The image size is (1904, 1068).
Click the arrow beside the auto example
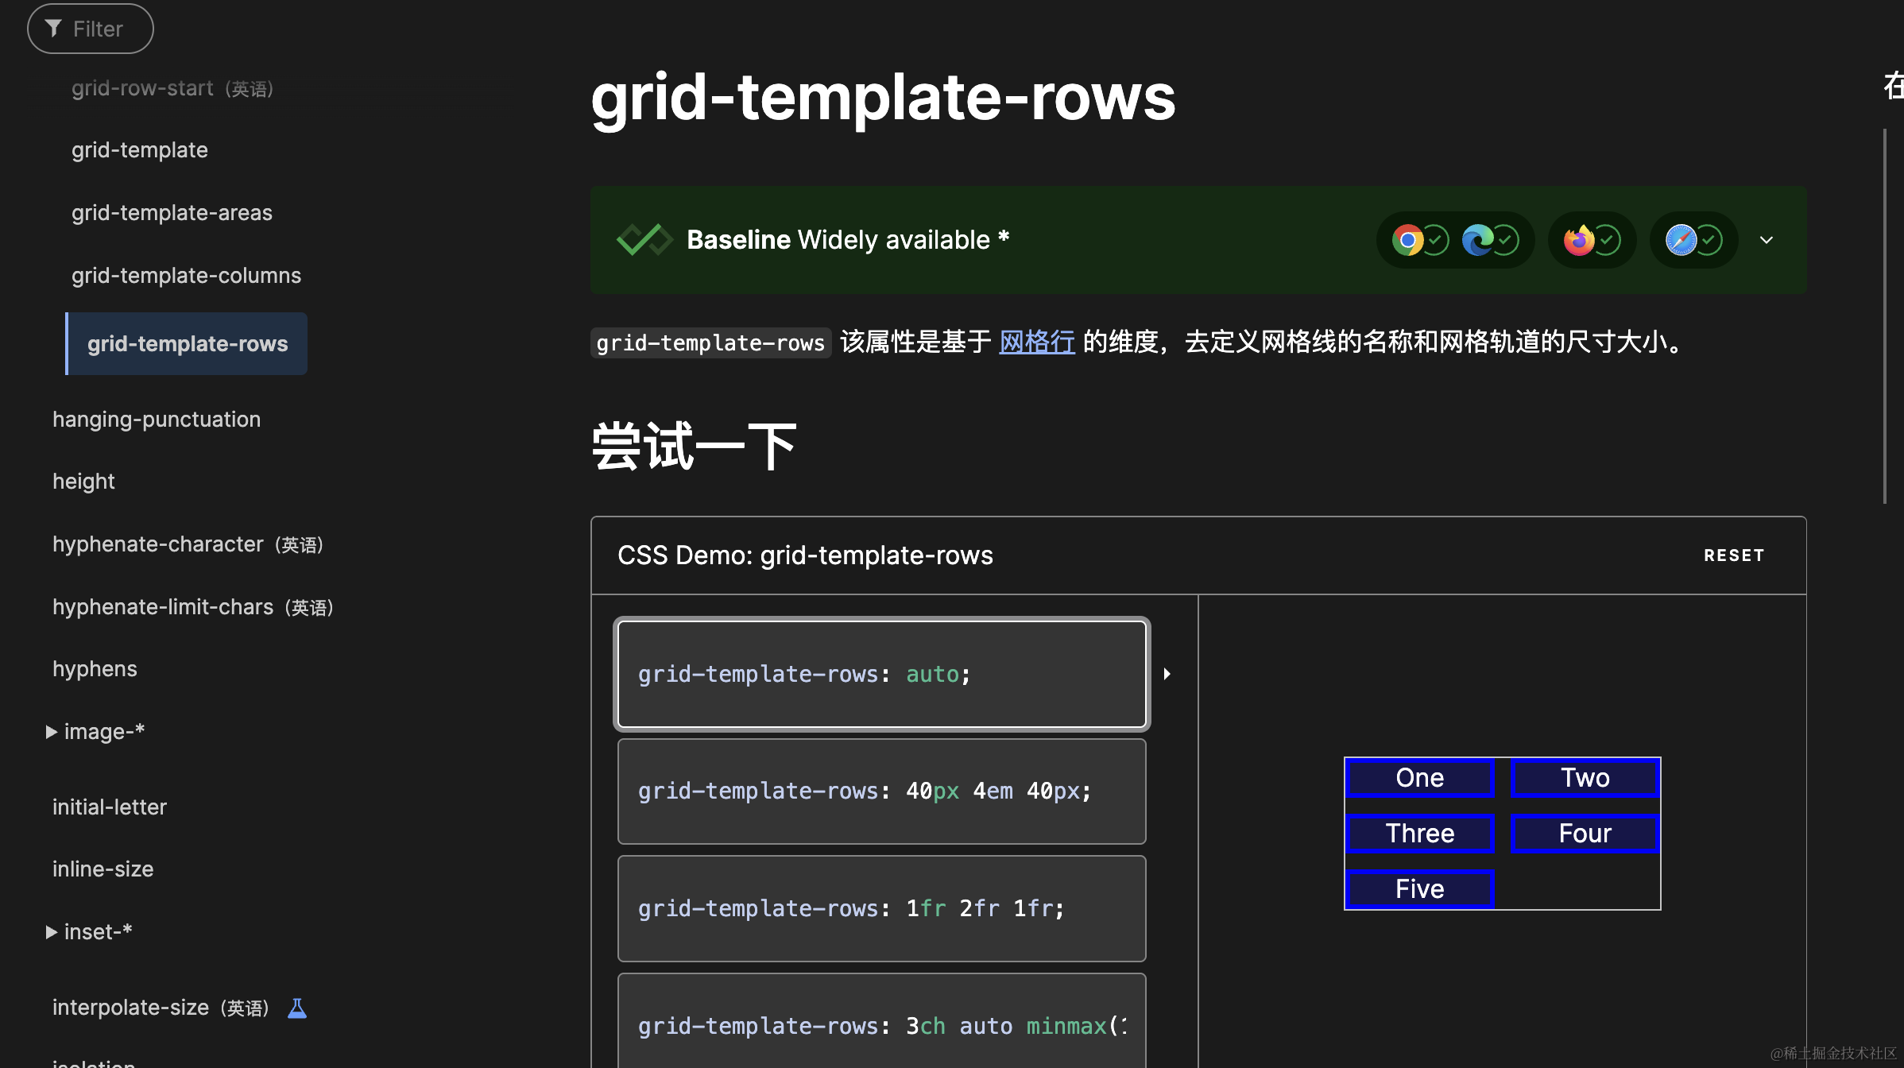(1167, 674)
